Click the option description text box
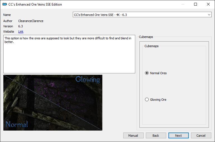The width and height of the screenshot is (215, 142). click(69, 54)
